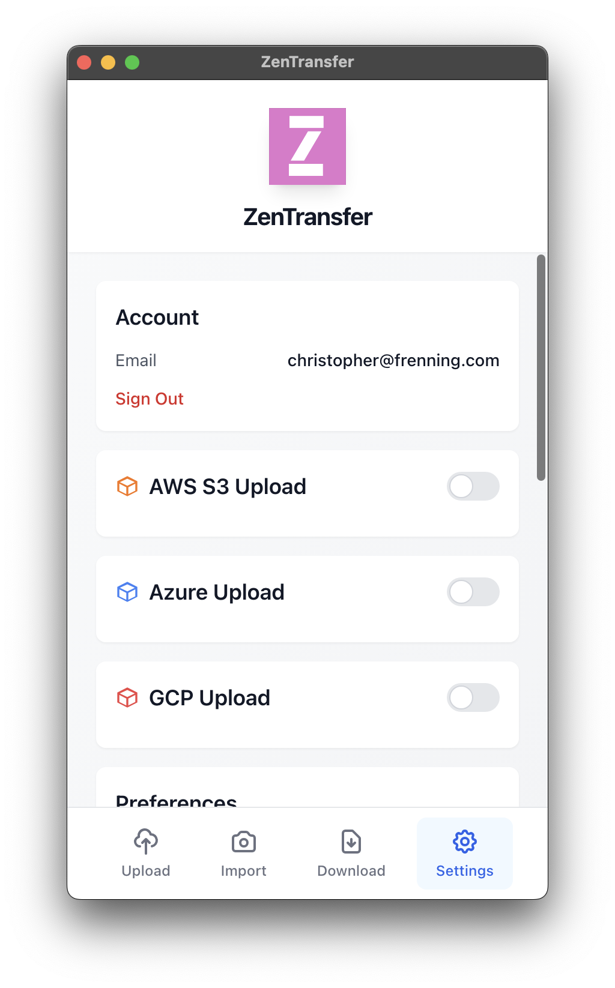Click the blue Azure cube icon

click(127, 592)
